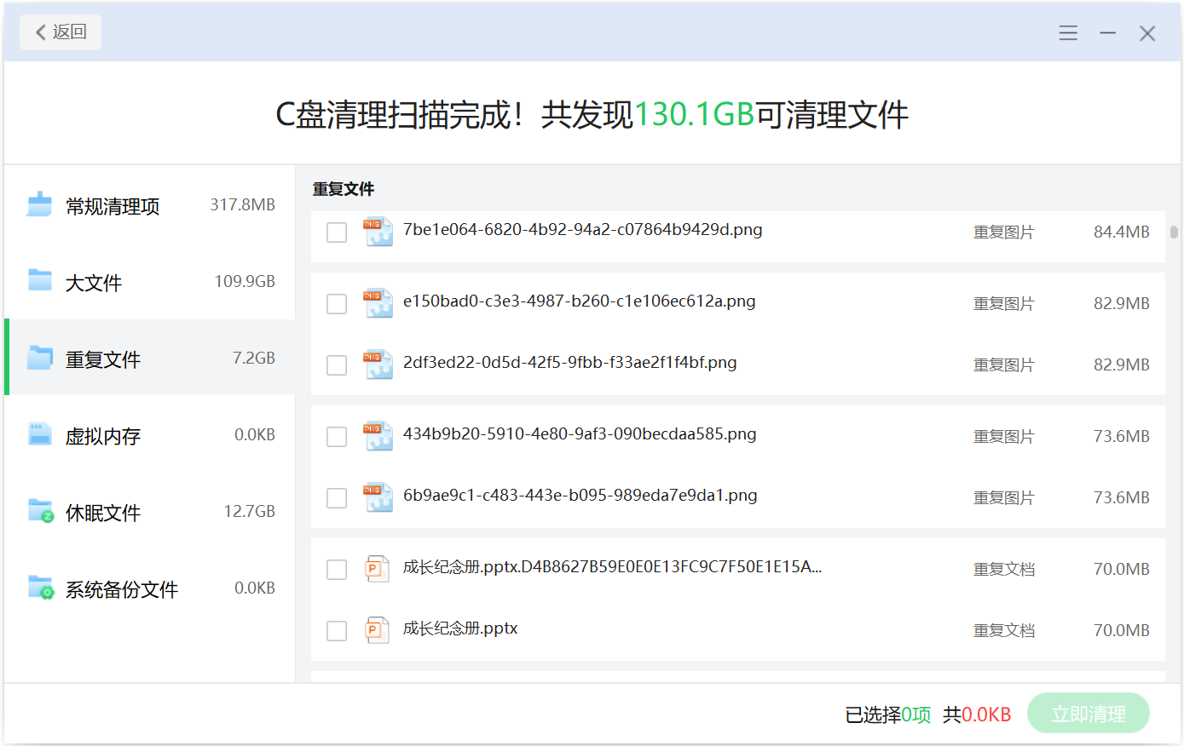Select the 系统备份文件 category tab
1184x746 pixels.
150,588
